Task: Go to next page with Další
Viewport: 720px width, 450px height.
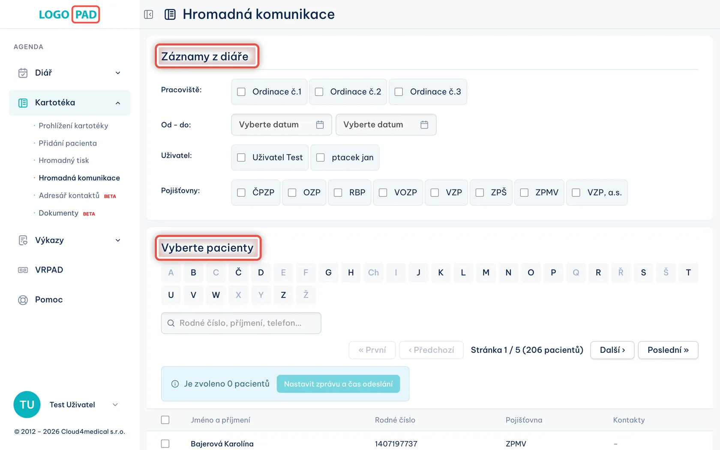Action: [x=612, y=350]
